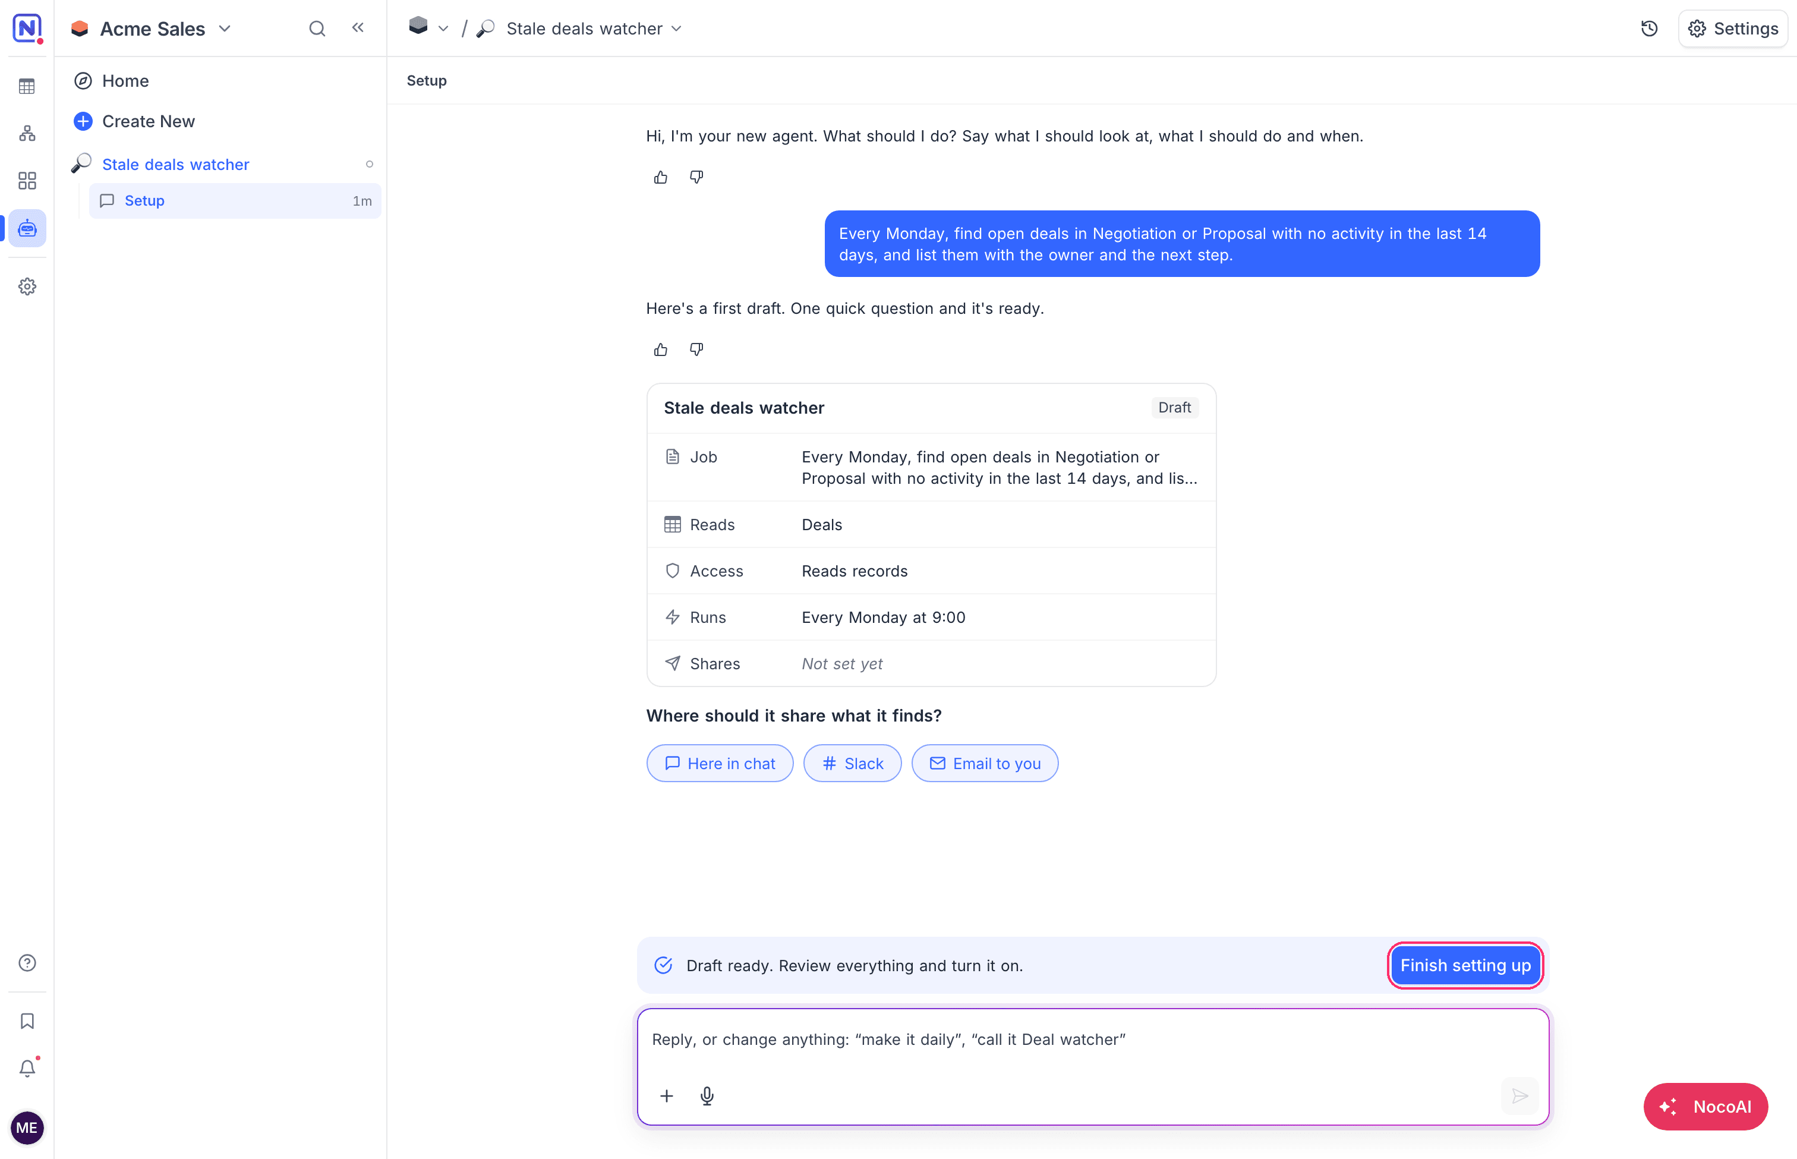
Task: Open the ME user avatar
Action: click(x=27, y=1127)
